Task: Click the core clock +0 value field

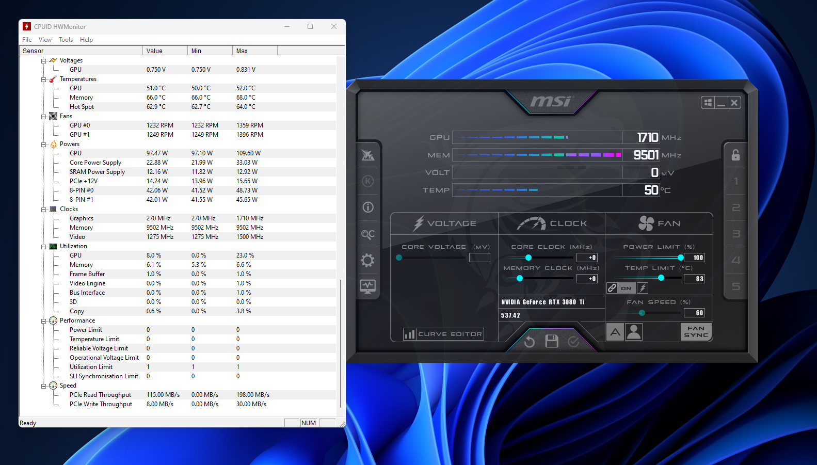Action: click(586, 258)
